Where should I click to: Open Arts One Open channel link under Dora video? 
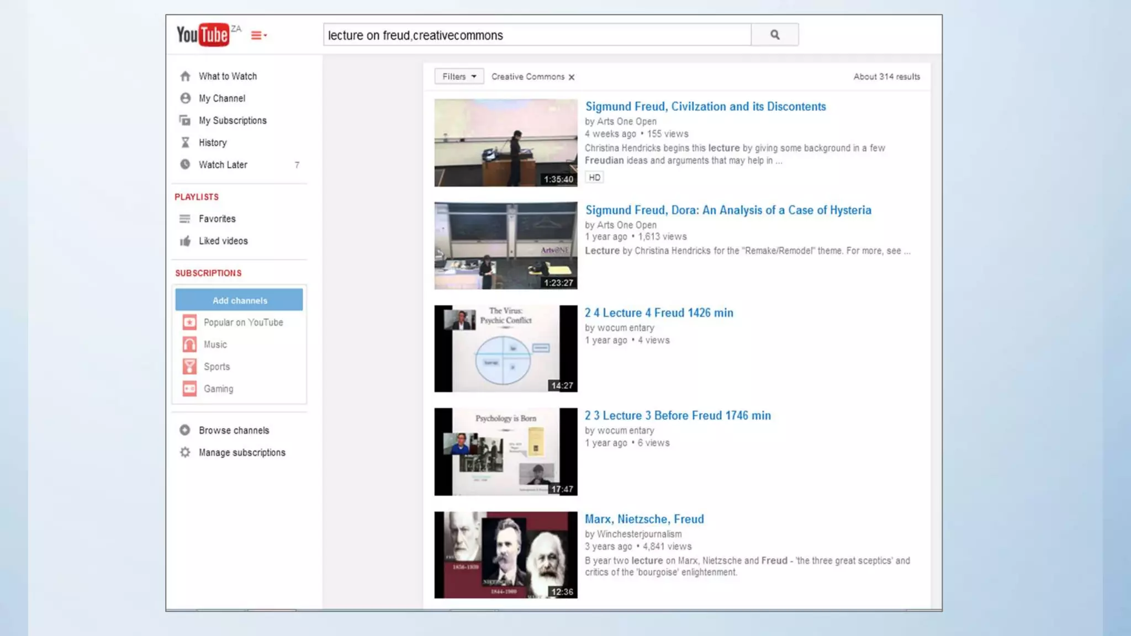tap(626, 225)
